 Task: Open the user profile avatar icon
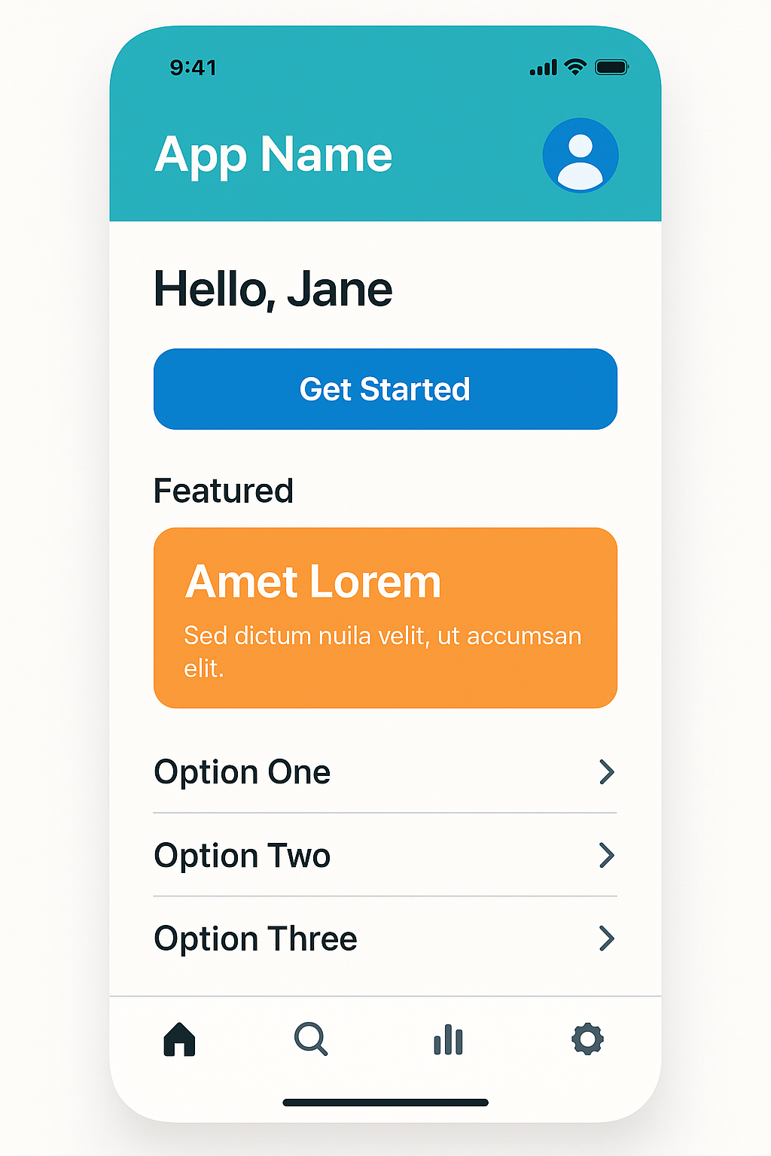(581, 155)
